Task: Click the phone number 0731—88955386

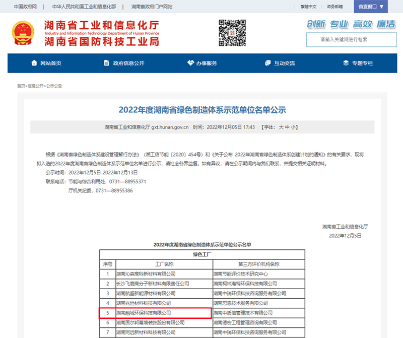Action: (114, 191)
